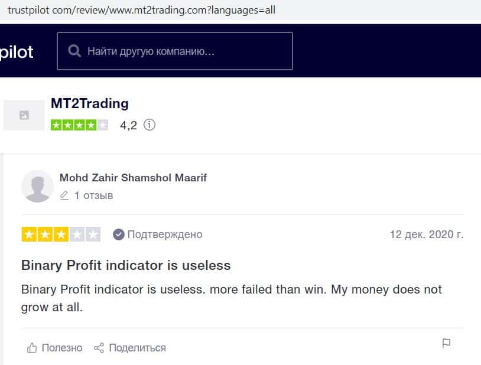Click the yellow three-star review rating
The height and width of the screenshot is (365, 481).
(x=61, y=234)
